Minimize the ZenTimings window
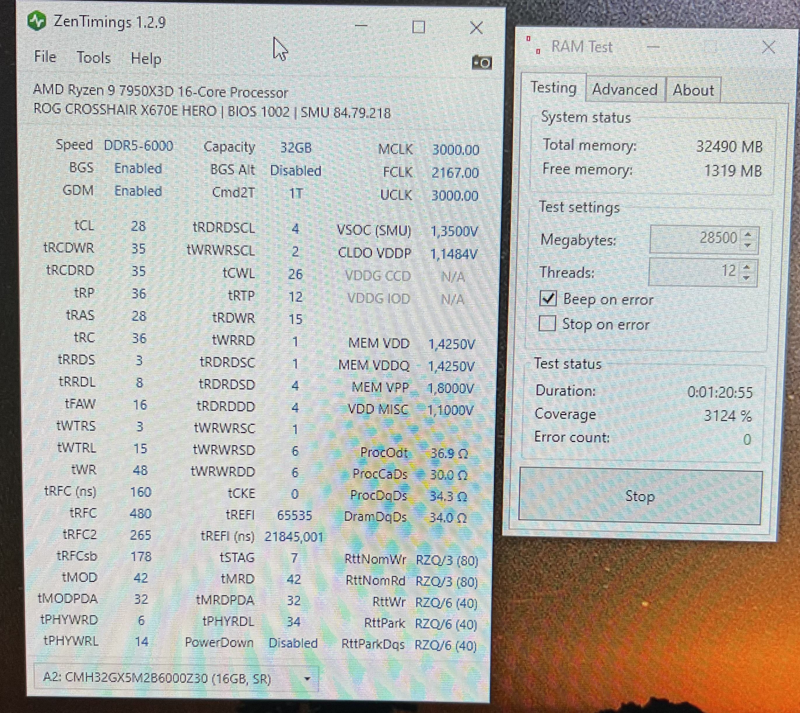Image resolution: width=800 pixels, height=713 pixels. pyautogui.click(x=361, y=26)
